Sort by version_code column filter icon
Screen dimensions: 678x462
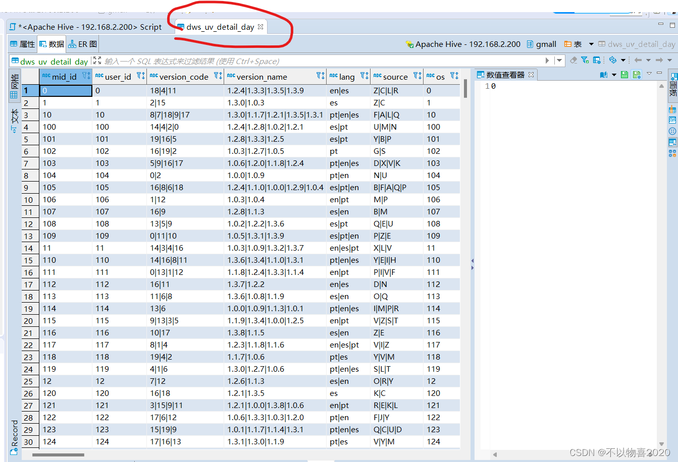(x=218, y=76)
